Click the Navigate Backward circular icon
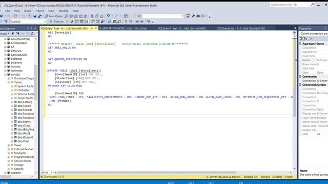Image resolution: width=328 pixels, height=184 pixels. (x=1, y=16)
